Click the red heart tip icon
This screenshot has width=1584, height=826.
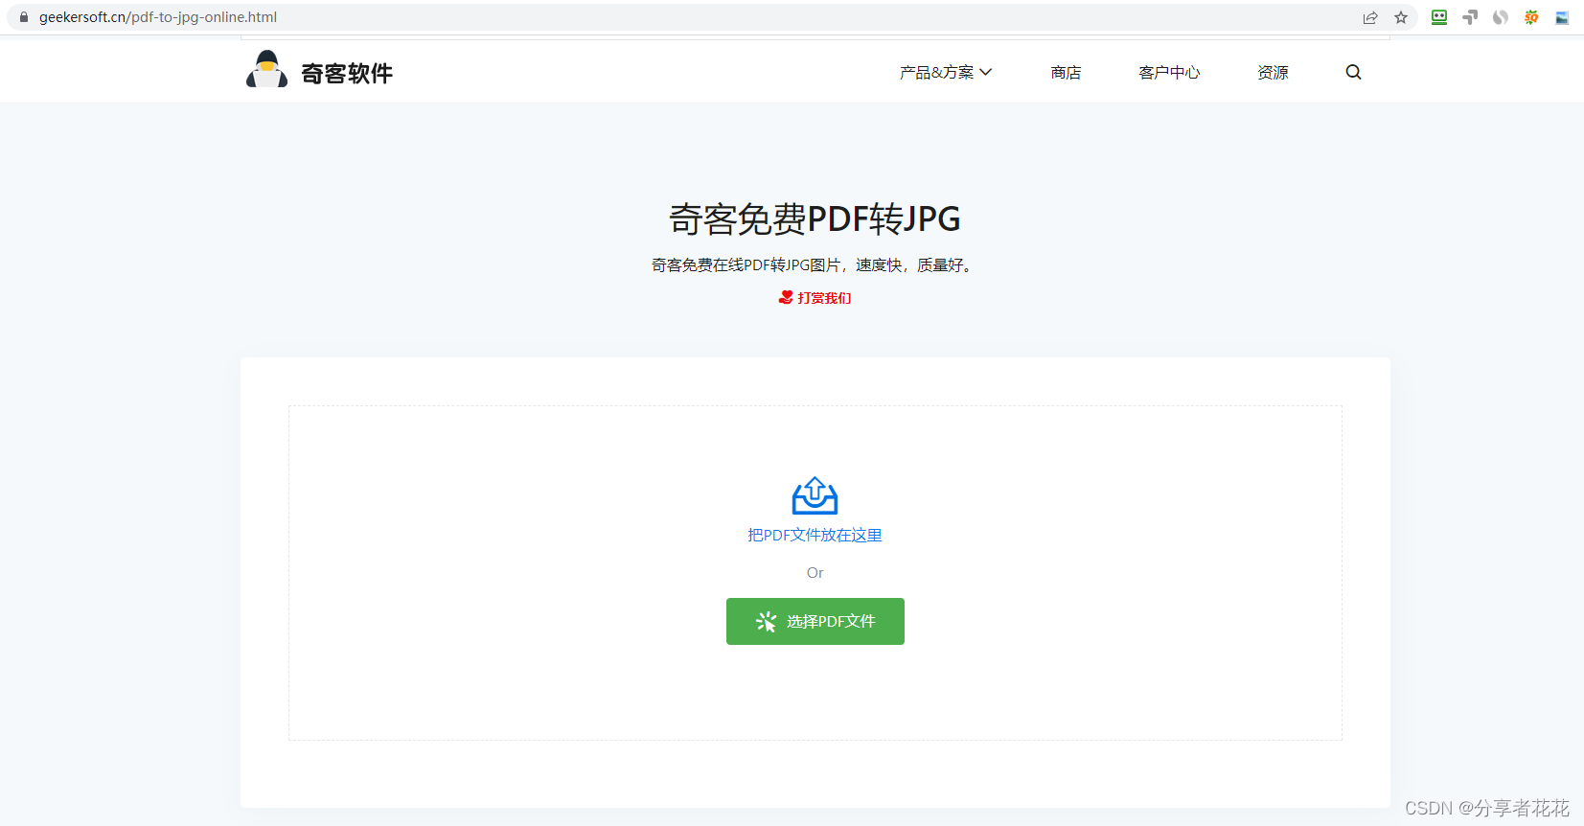(786, 297)
